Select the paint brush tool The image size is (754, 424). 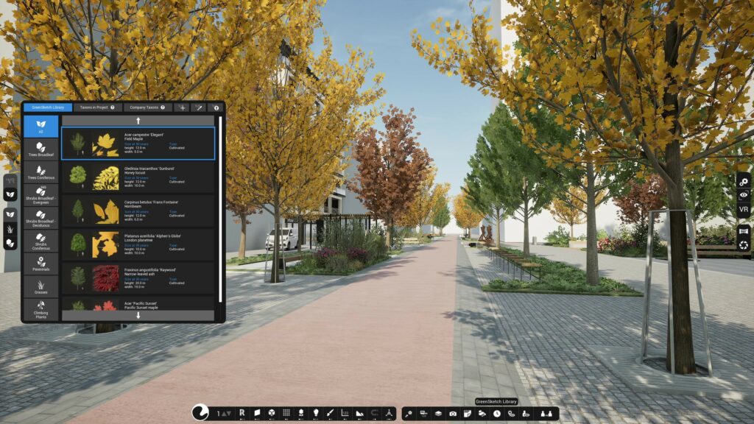[x=331, y=413]
